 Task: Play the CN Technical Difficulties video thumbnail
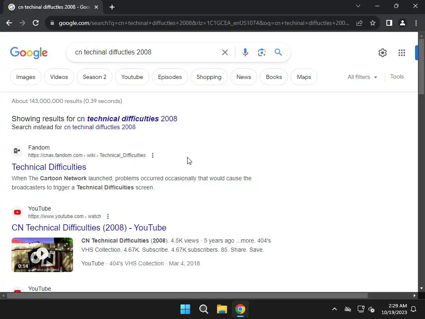tap(42, 255)
